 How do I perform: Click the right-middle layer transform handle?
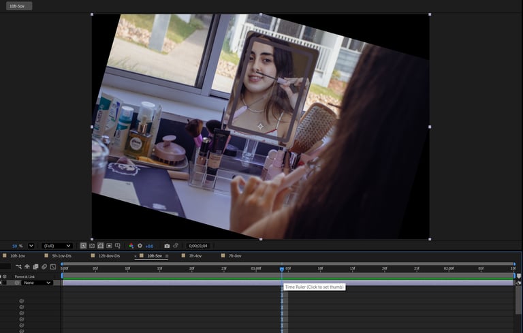(430, 127)
